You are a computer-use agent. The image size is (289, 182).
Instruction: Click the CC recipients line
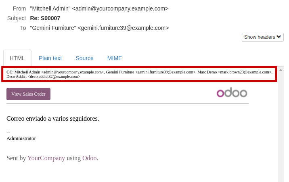139,74
